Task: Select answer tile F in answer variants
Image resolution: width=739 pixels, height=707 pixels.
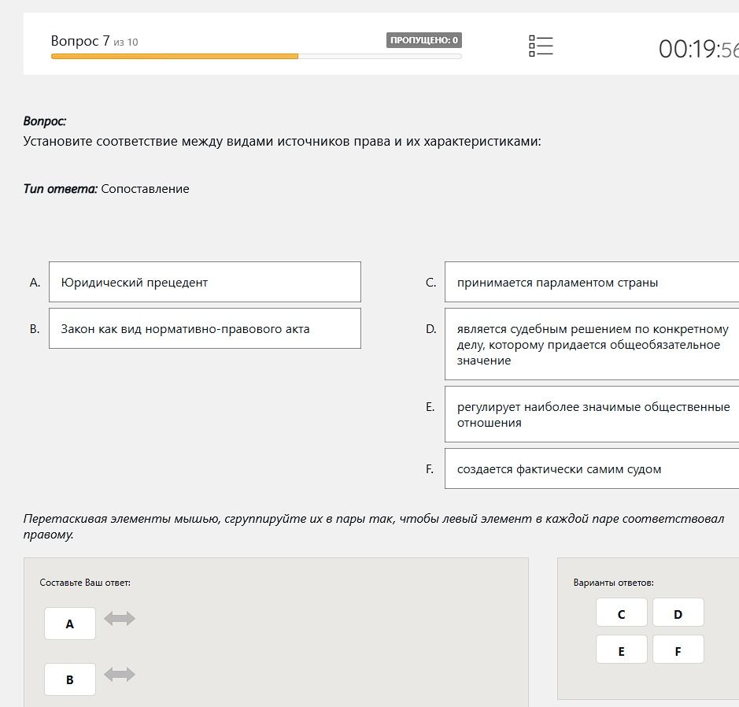Action: click(x=678, y=650)
